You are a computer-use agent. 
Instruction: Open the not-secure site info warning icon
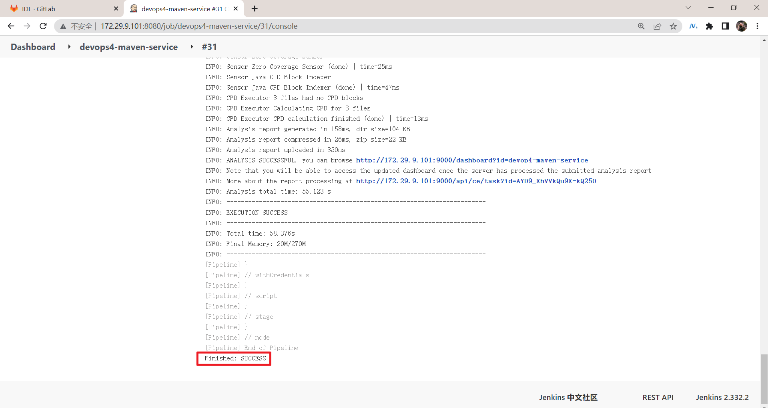(63, 26)
